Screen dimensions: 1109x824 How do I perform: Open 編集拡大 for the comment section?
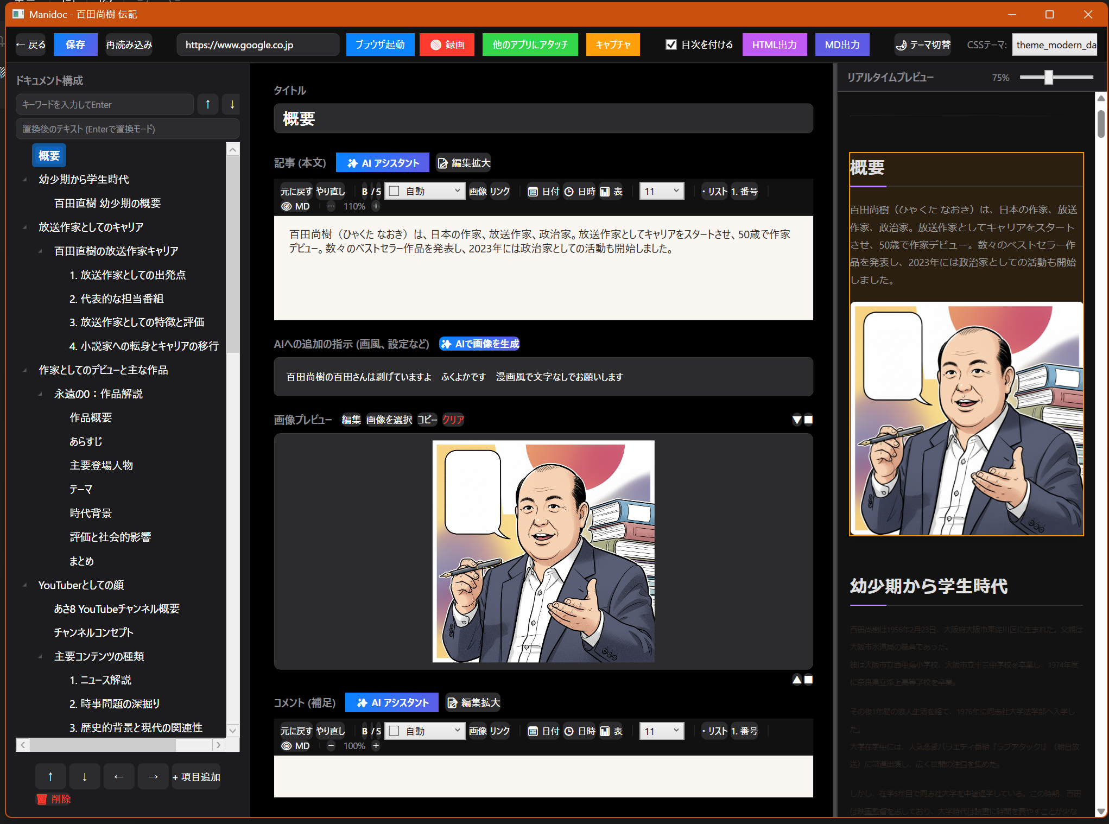pos(473,702)
